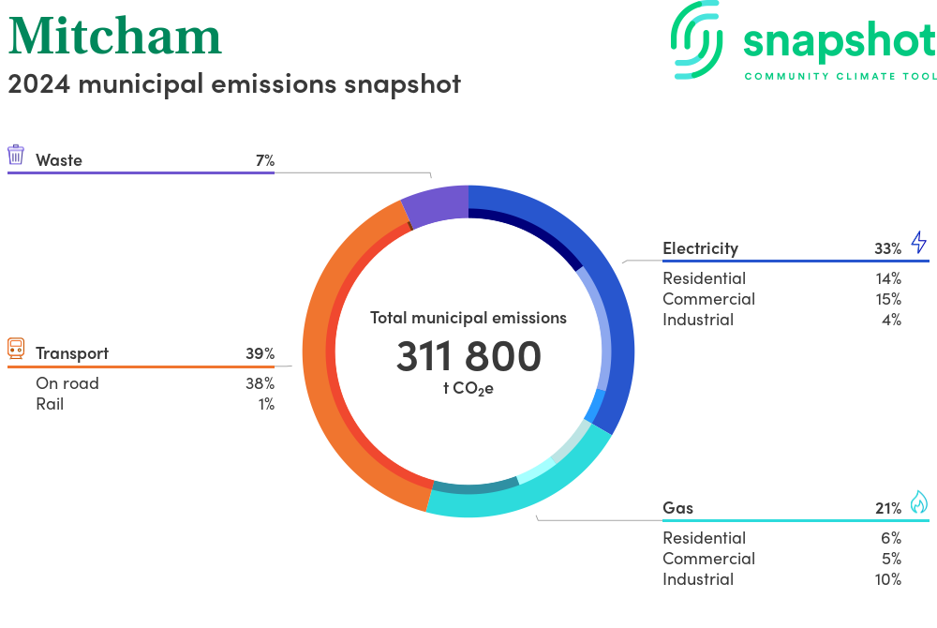Click the Rail 1% row
This screenshot has height=628, width=937.
[x=155, y=404]
